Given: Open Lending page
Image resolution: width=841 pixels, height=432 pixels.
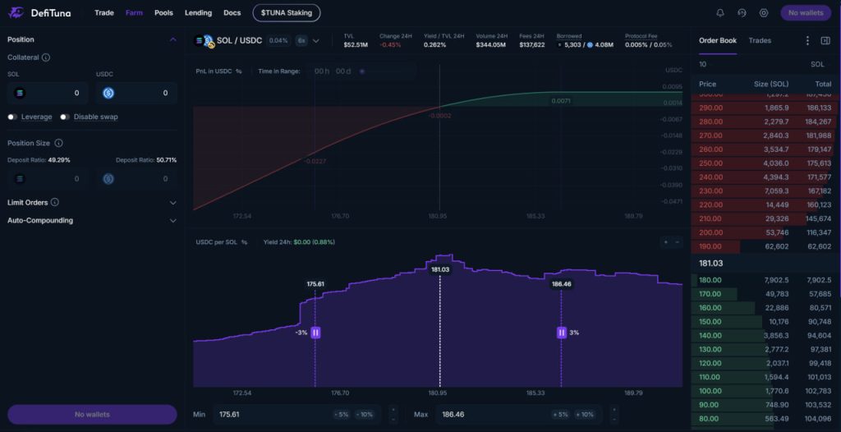Looking at the screenshot, I should pyautogui.click(x=199, y=13).
